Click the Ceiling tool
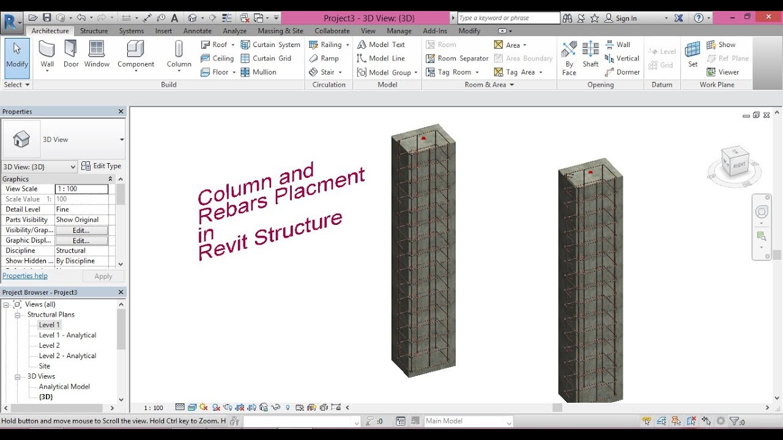Viewport: 783px width, 440px height. click(217, 59)
